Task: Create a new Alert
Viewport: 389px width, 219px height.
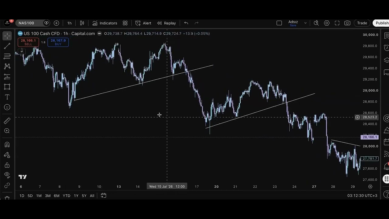Action: point(143,23)
